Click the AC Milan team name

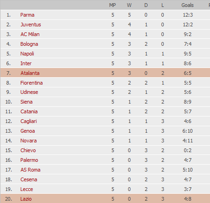(x=30, y=34)
